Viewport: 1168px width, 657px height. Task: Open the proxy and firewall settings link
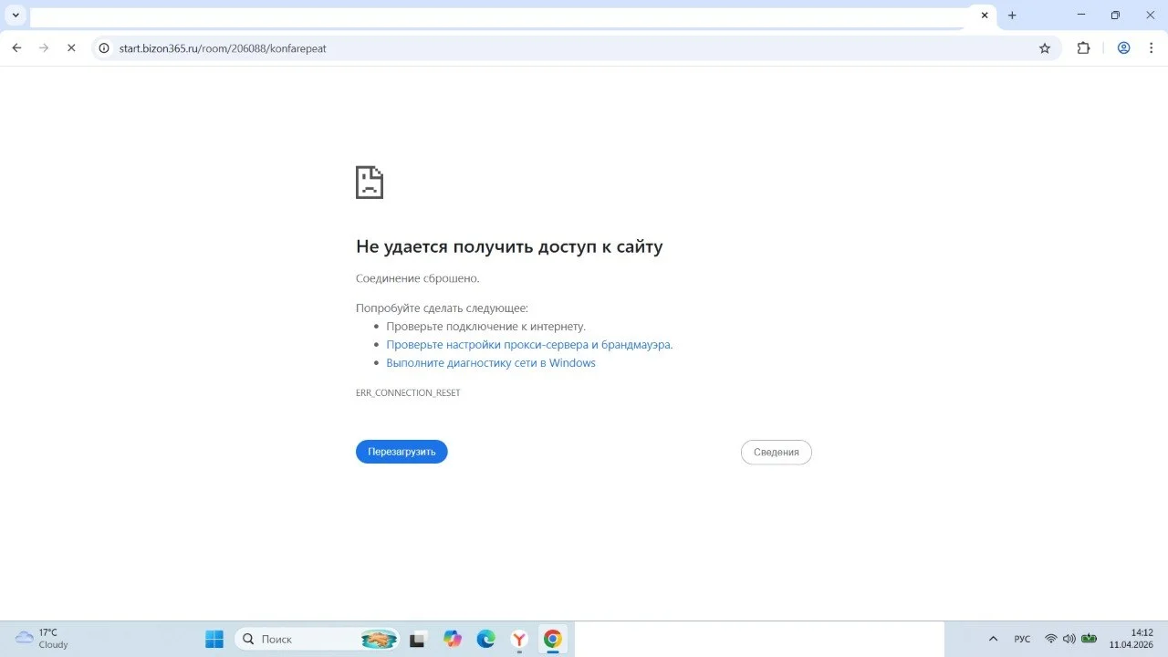coord(529,345)
